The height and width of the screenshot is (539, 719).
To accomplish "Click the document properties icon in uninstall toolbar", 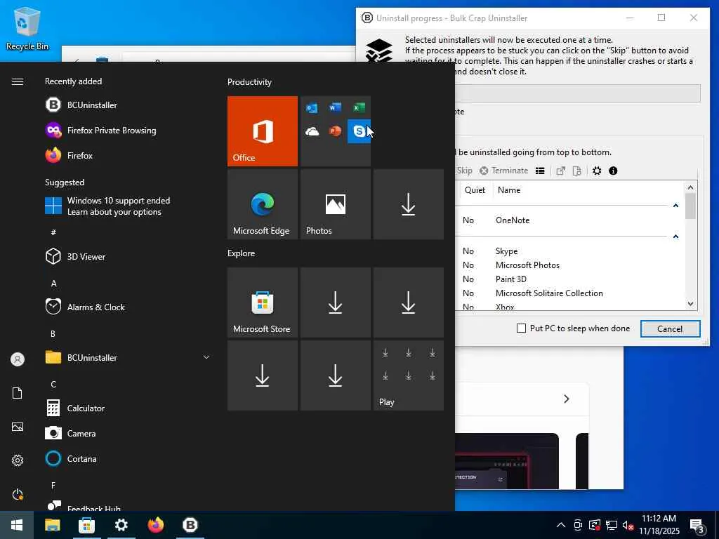I will pyautogui.click(x=577, y=171).
